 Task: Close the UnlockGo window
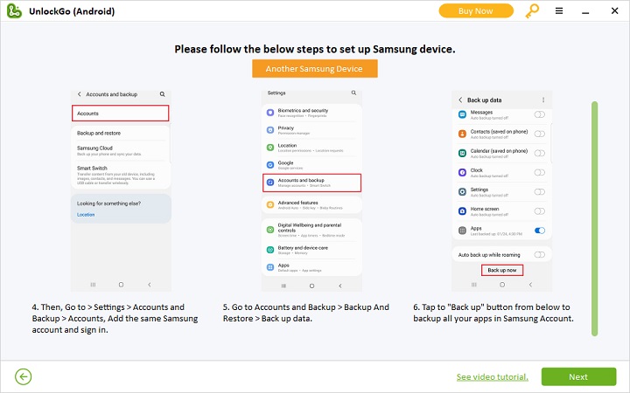coord(614,10)
